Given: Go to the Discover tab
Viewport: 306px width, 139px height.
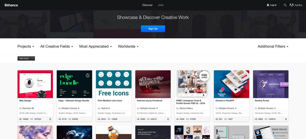Looking at the screenshot, I should [147, 5].
